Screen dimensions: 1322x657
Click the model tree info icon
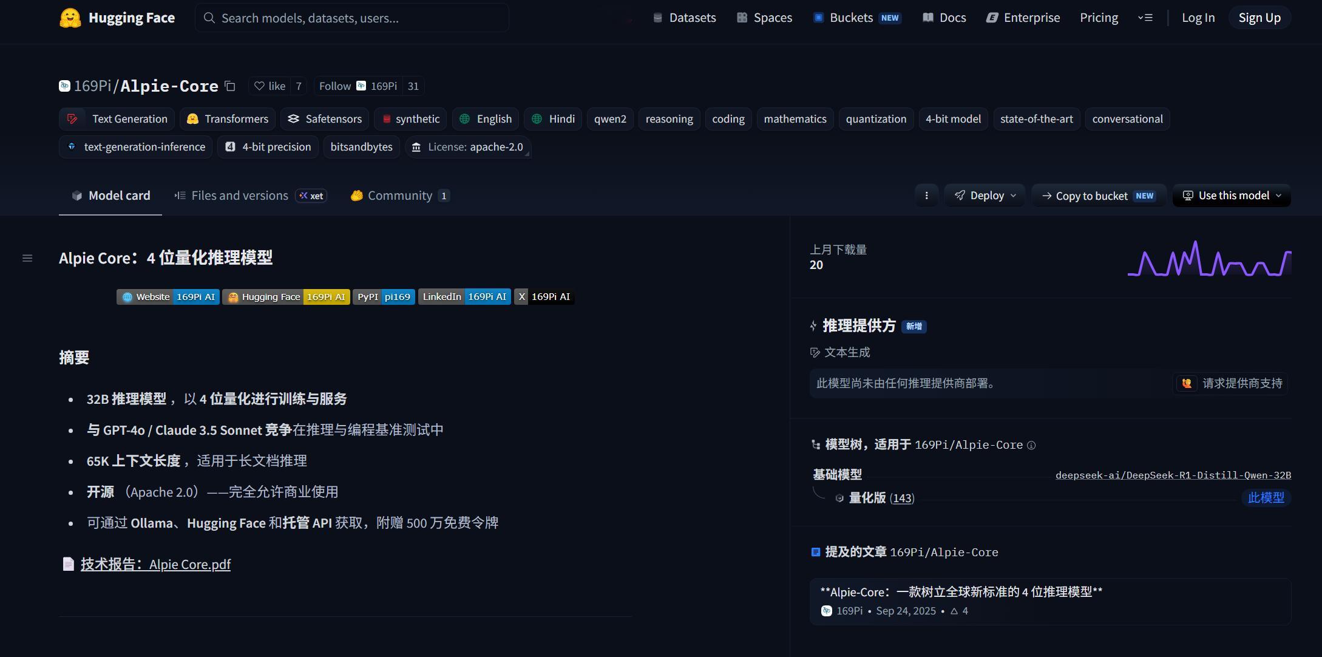(1031, 445)
